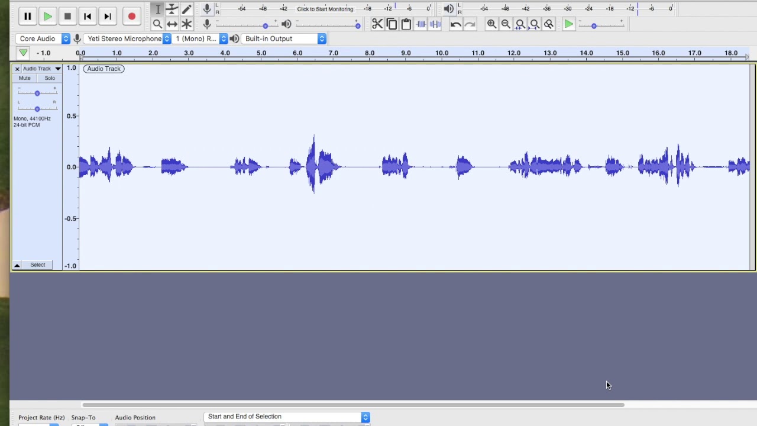Adjust the track gain slider
This screenshot has width=757, height=426.
point(37,93)
